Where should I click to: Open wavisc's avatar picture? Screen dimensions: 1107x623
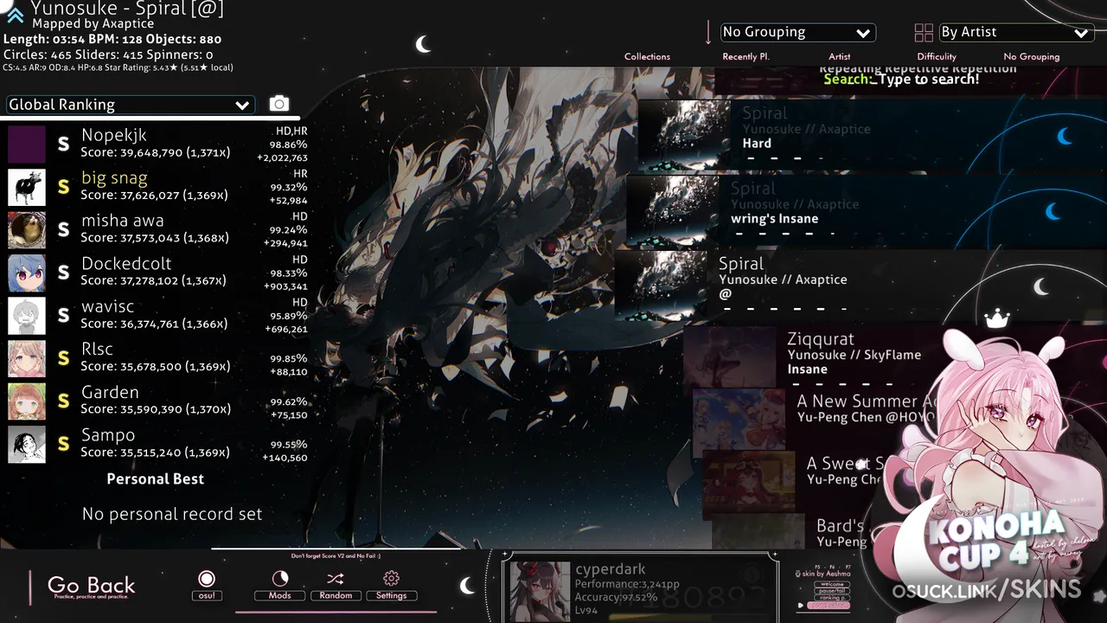pos(27,316)
